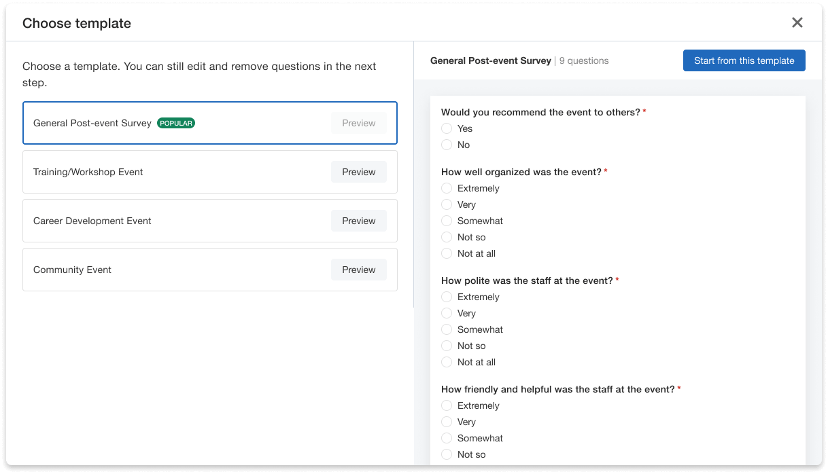Choose the Career Development Event template row

coord(92,221)
